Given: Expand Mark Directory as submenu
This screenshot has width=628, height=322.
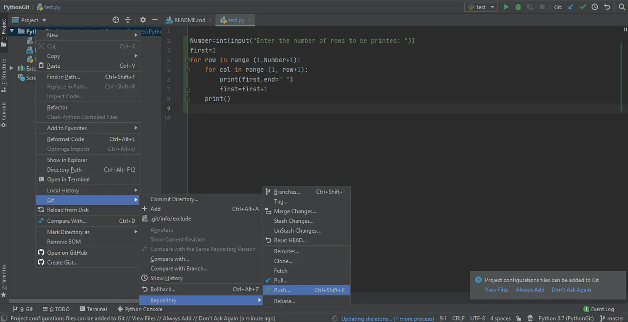Looking at the screenshot, I should [x=88, y=232].
